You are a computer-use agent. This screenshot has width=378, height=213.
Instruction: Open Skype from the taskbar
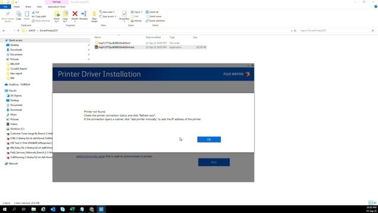[63, 209]
